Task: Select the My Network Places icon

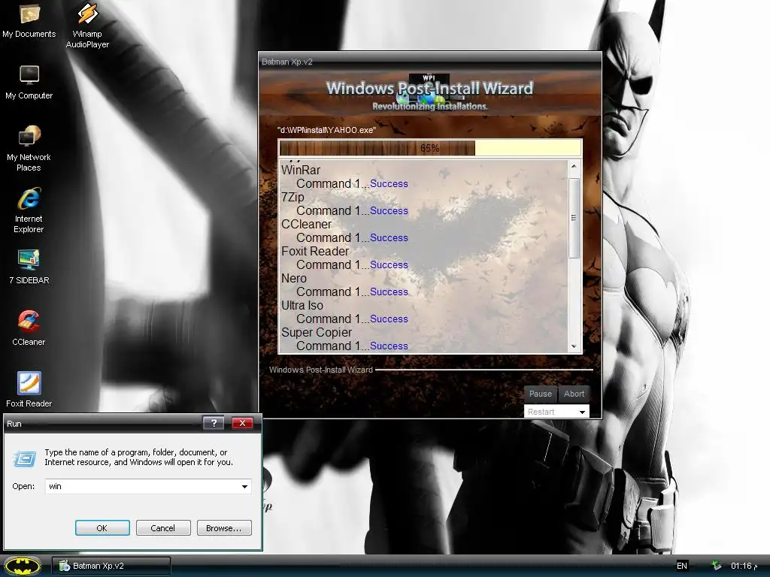Action: coord(29,149)
